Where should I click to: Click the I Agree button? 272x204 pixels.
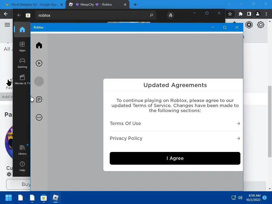(175, 158)
